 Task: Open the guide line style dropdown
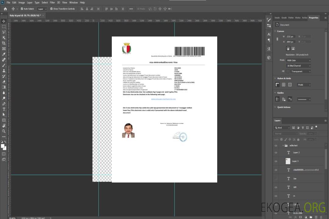click(x=304, y=99)
